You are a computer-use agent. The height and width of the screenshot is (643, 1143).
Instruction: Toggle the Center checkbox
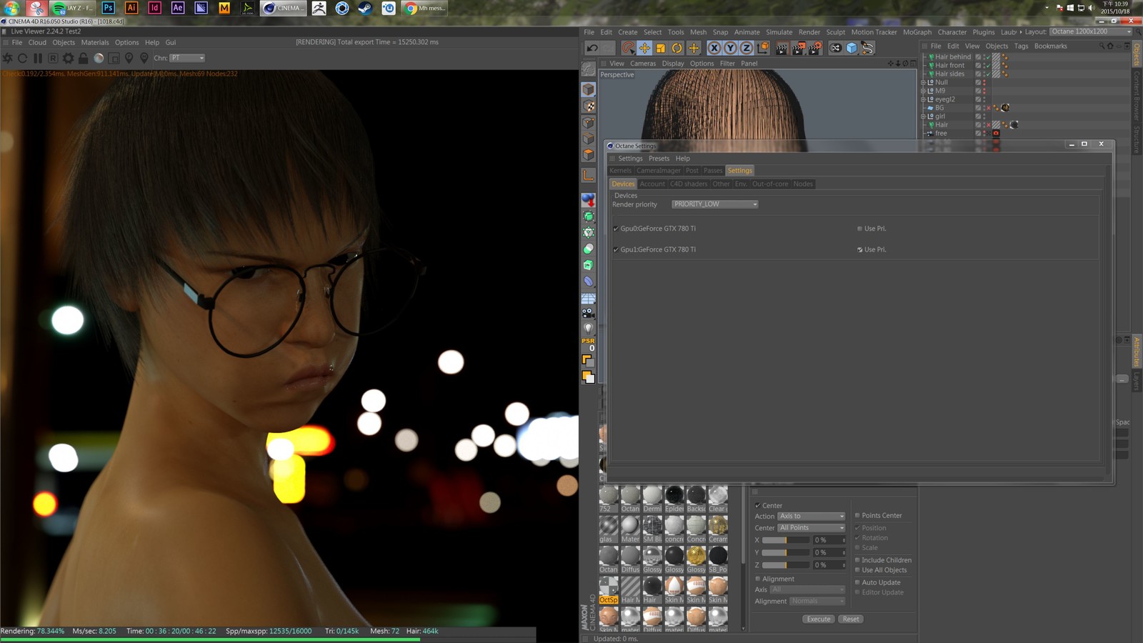(x=758, y=505)
